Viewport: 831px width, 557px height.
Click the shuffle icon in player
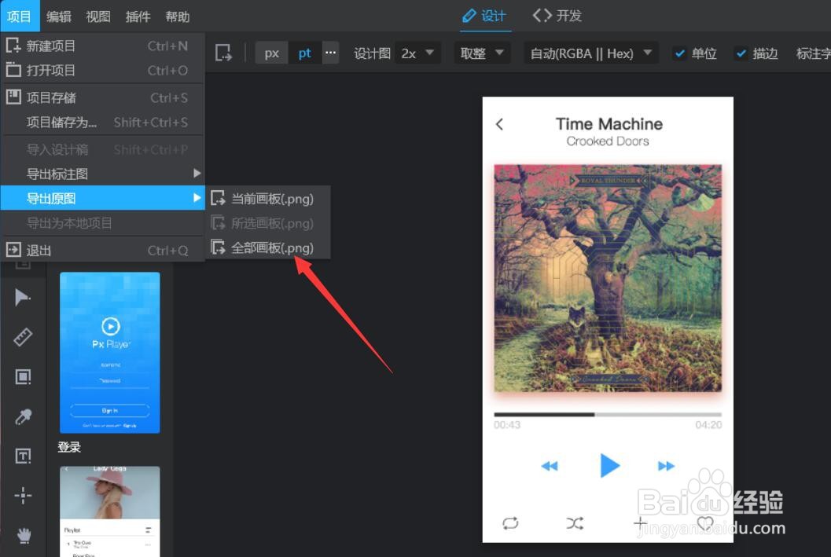click(x=575, y=524)
